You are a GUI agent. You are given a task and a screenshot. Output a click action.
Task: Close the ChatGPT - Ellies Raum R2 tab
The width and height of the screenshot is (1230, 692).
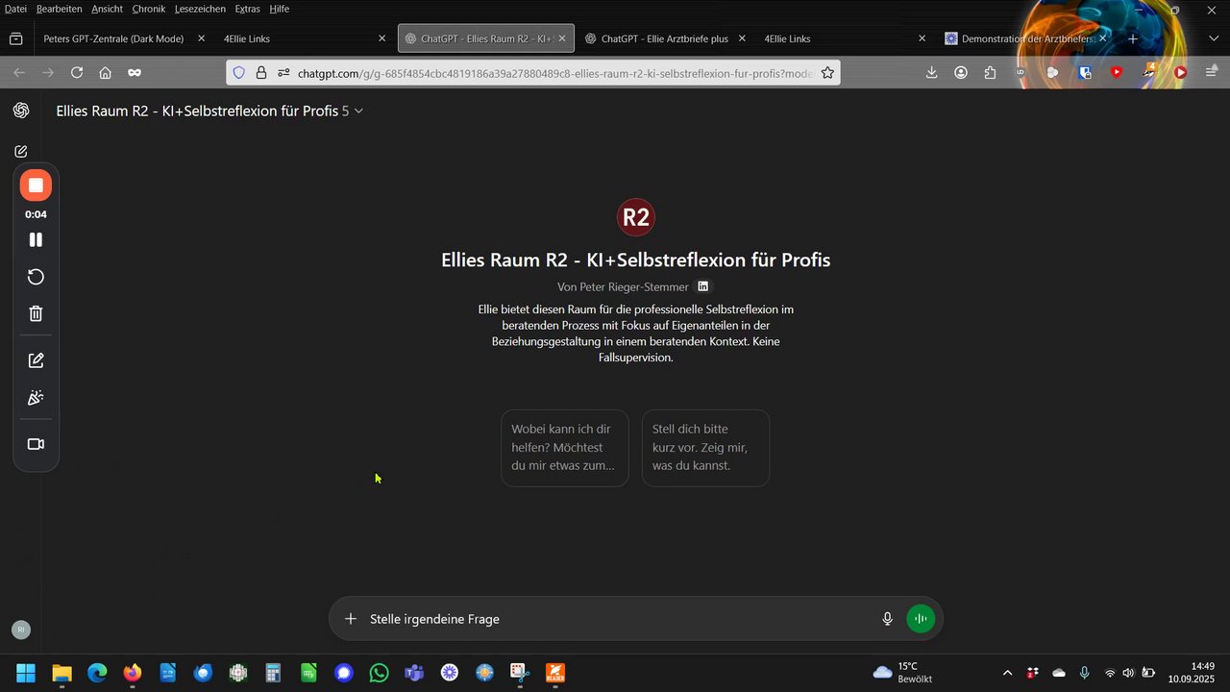[562, 38]
